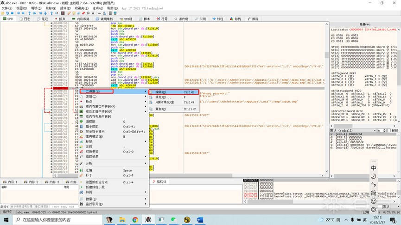Expand the 断点 submenu in context menu
The height and width of the screenshot is (225, 401).
pos(114,102)
